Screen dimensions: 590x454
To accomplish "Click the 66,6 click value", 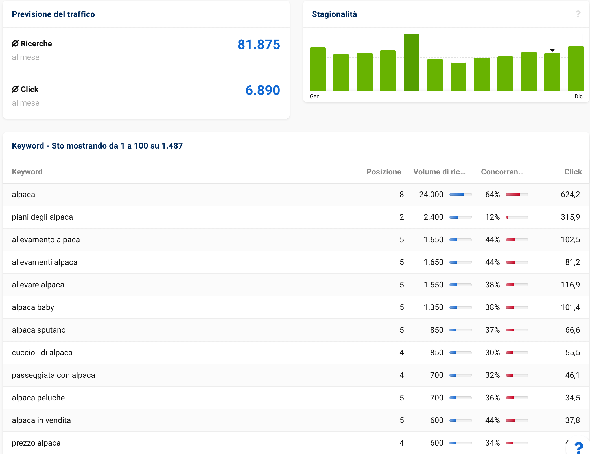I will coord(572,330).
